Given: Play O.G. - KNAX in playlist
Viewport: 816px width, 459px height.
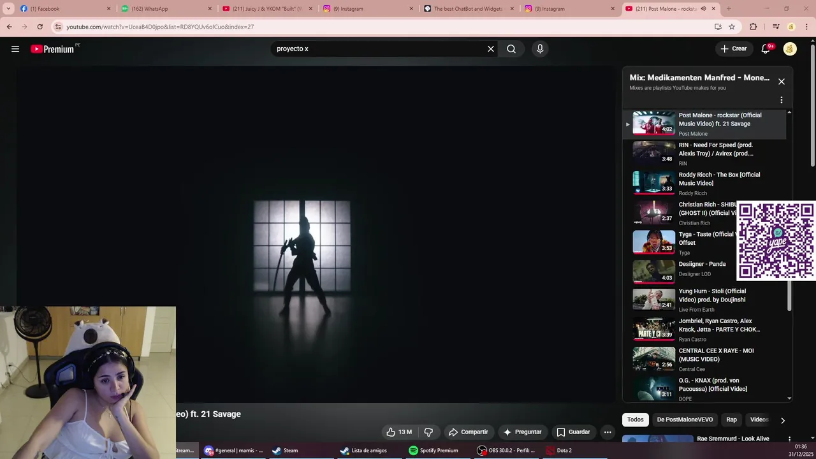Looking at the screenshot, I should 704,390.
